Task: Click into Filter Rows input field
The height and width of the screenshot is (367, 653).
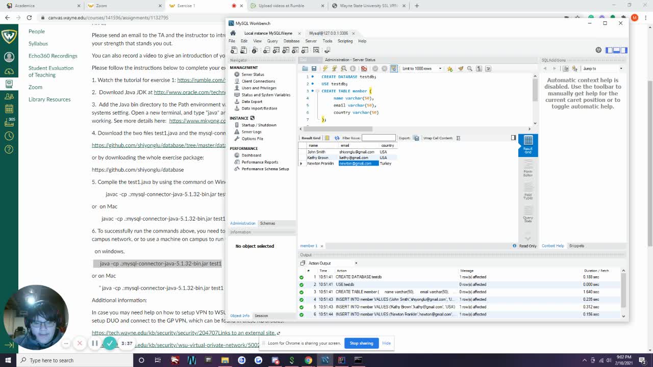Action: tap(379, 138)
